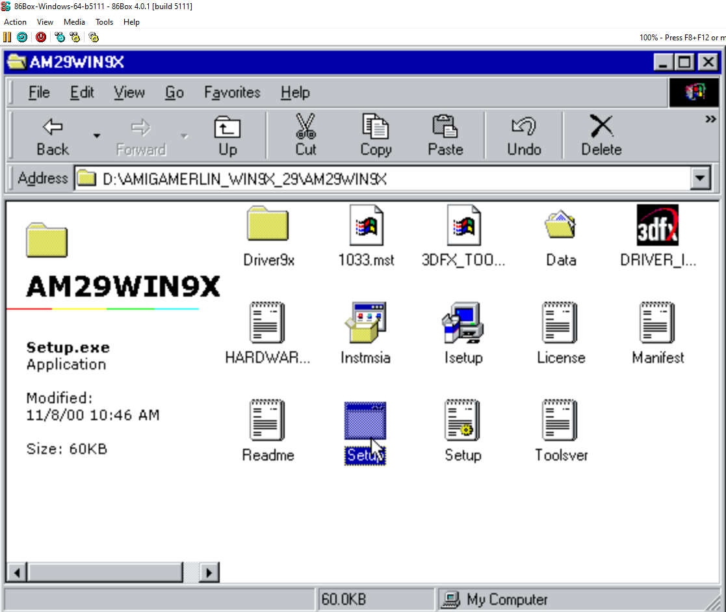This screenshot has height=612, width=726.
Task: Click the horizontal scrollbar thumb of the info pane
Action: click(x=105, y=572)
